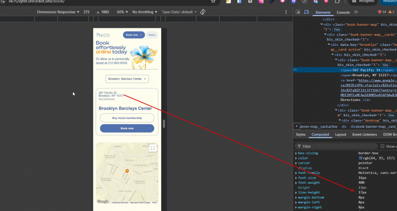Click the viewport width field 375
The width and height of the screenshot is (397, 211).
[x=87, y=12]
